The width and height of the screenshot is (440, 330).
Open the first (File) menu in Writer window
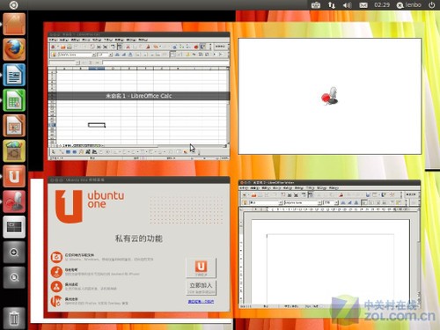(x=245, y=187)
